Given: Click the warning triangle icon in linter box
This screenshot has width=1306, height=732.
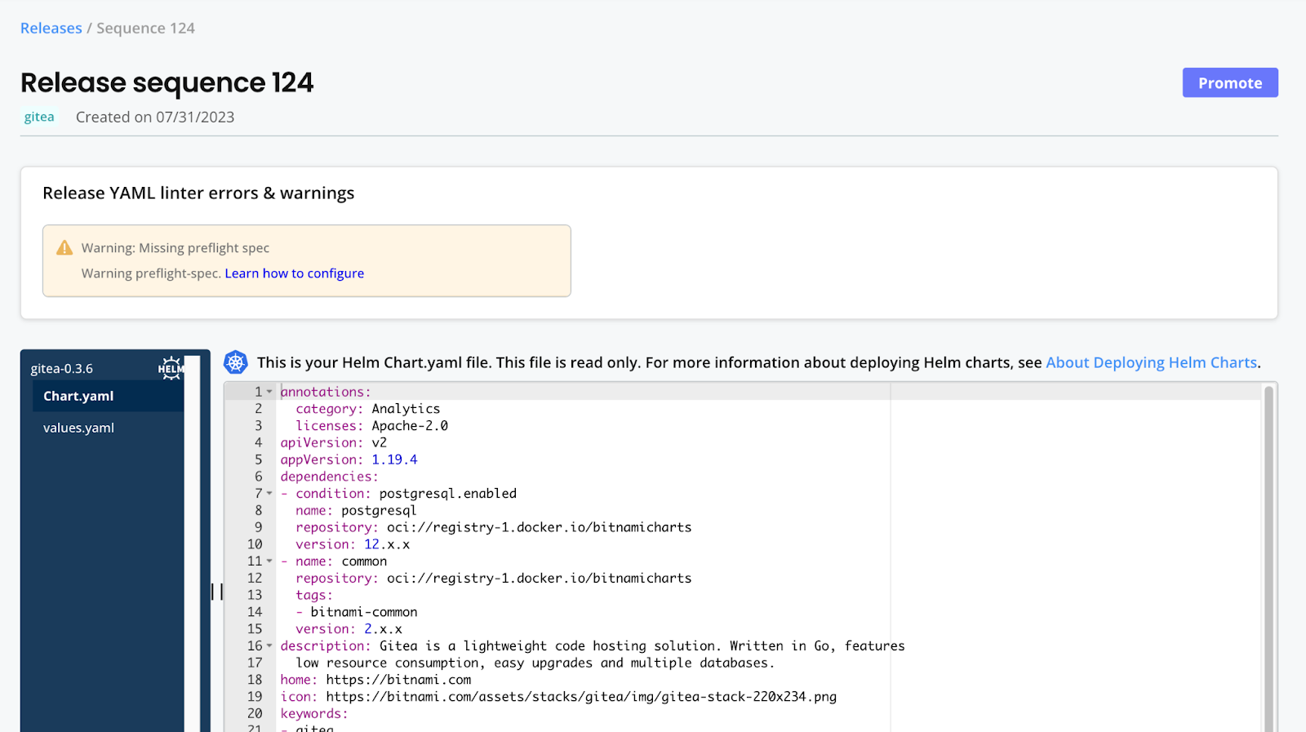Looking at the screenshot, I should 64,248.
